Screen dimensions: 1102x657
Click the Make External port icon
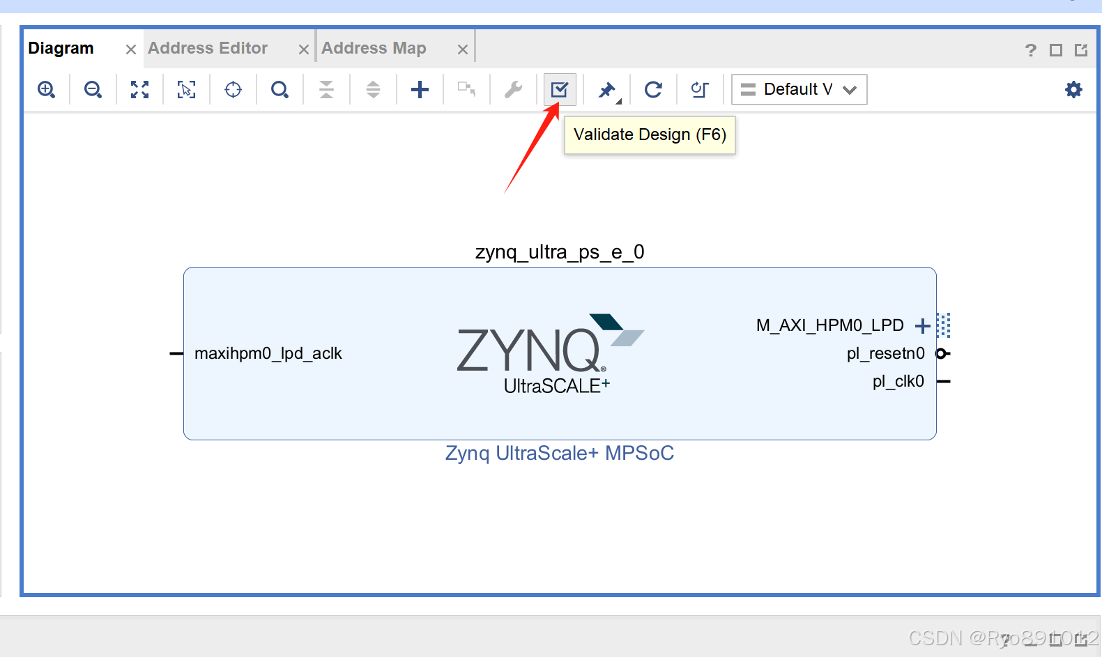(466, 89)
